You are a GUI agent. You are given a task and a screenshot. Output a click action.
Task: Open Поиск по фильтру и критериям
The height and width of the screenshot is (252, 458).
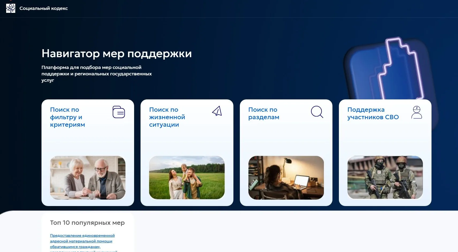pyautogui.click(x=67, y=117)
